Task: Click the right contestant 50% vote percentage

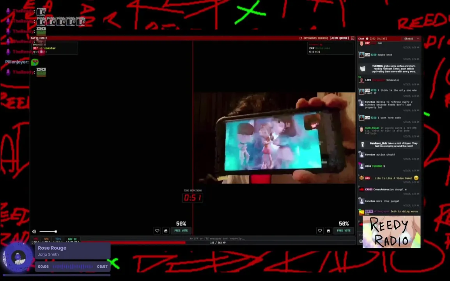Action: (344, 224)
